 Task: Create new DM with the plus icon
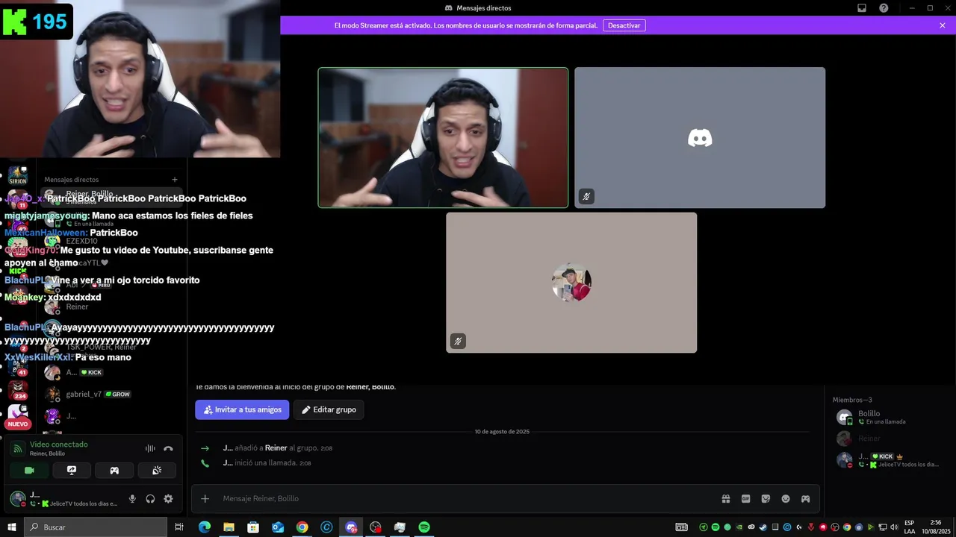[x=175, y=179]
